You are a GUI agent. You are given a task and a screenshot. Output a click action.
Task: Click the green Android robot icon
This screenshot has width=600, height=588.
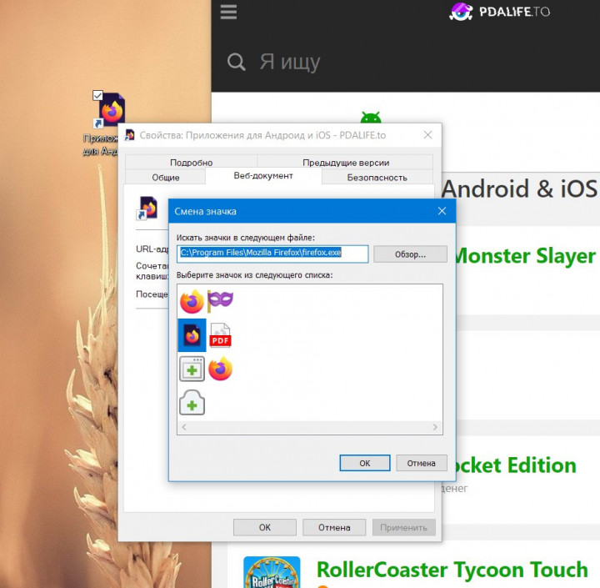click(371, 119)
